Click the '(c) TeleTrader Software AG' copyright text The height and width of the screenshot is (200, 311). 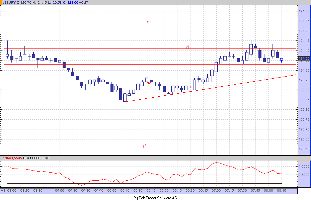pyautogui.click(x=155, y=198)
